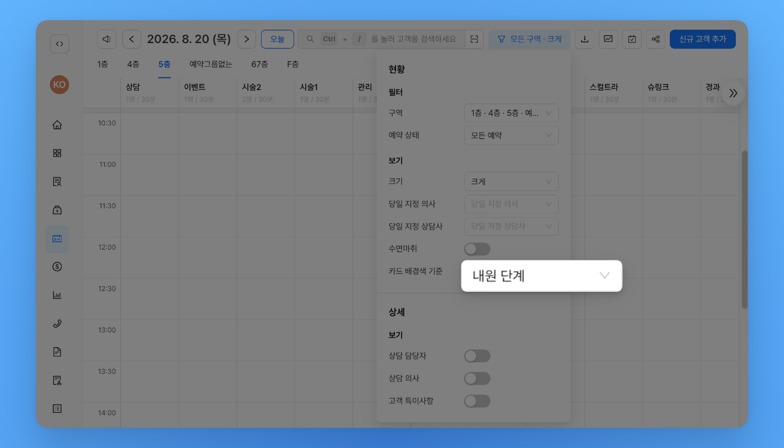Enable the 상담 담당자 toggle
784x448 pixels.
tap(477, 356)
